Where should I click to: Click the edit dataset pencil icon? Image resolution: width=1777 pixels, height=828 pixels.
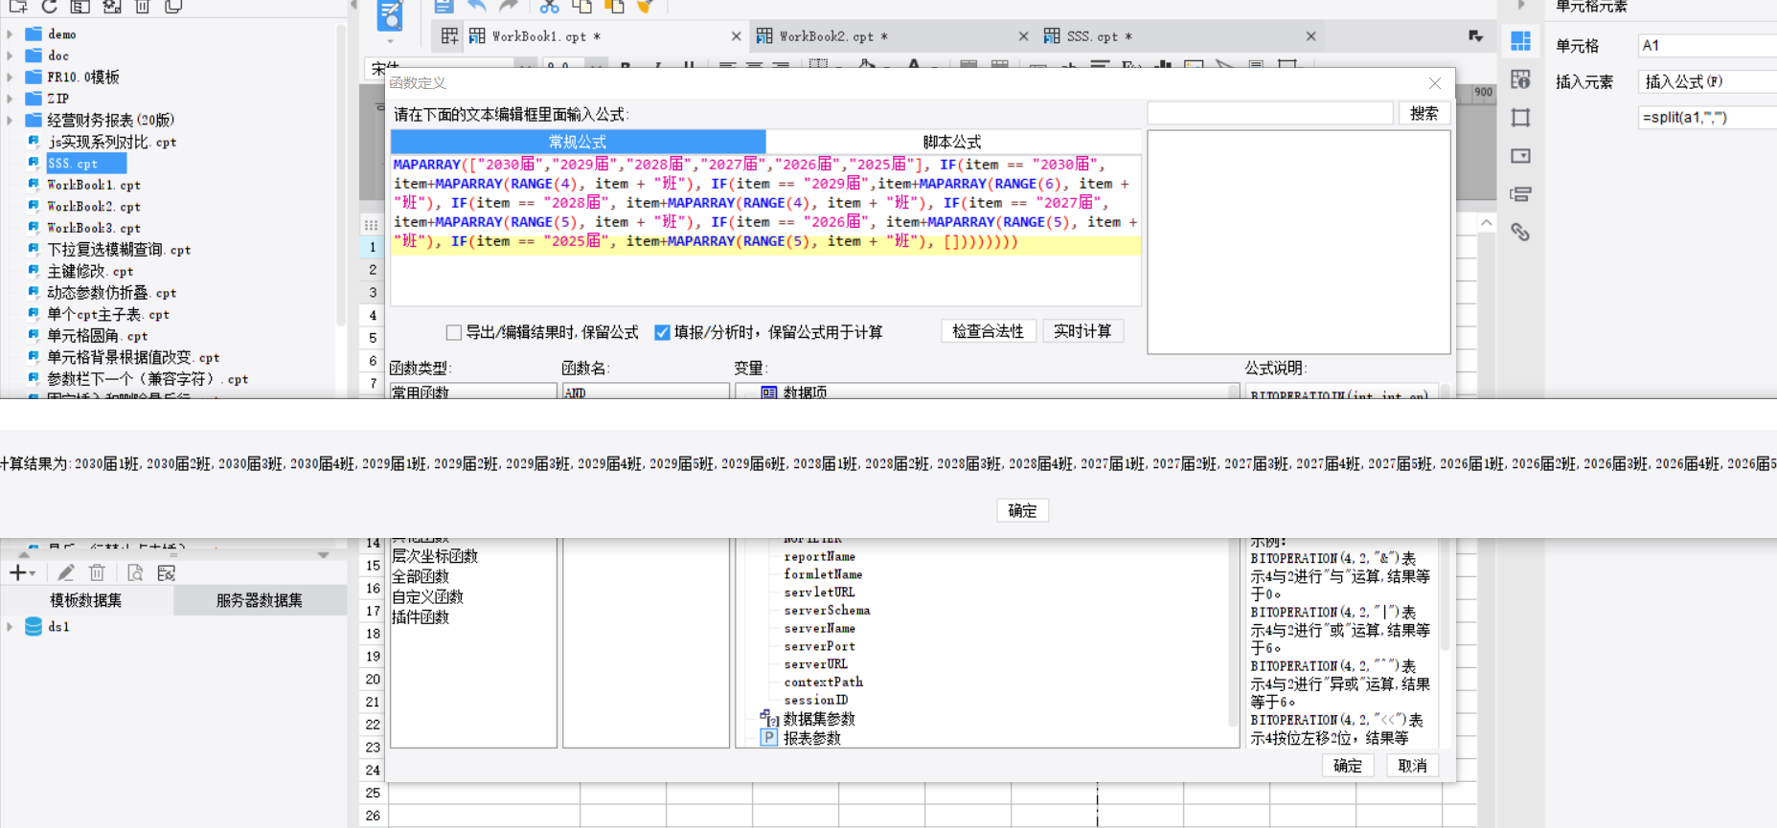[65, 572]
